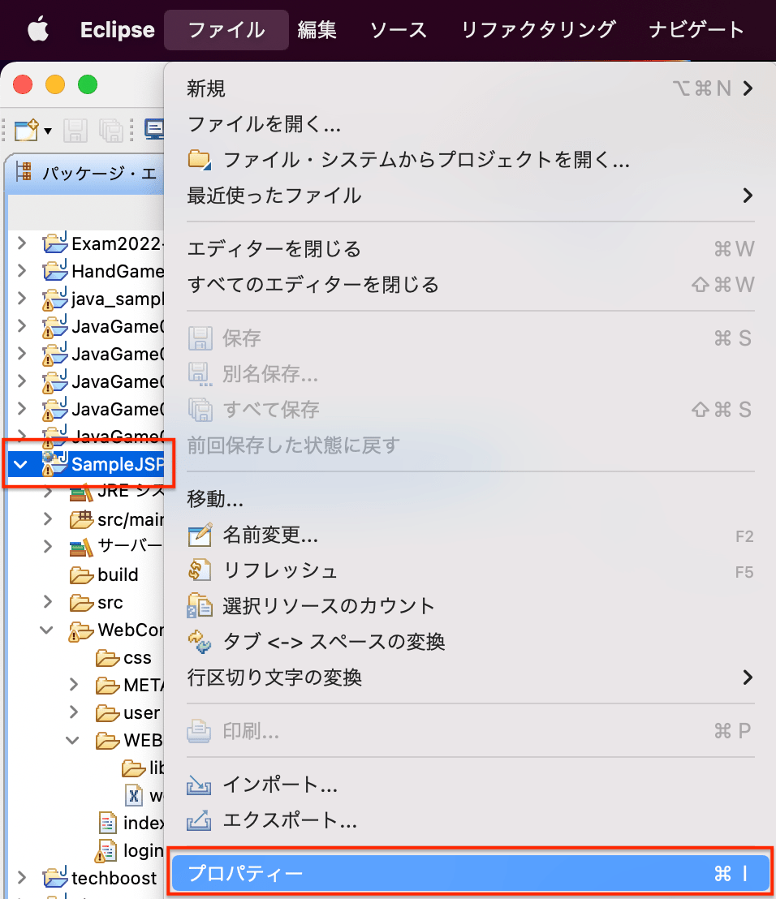
Task: Select ファイルを開く... menu item
Action: click(470, 124)
